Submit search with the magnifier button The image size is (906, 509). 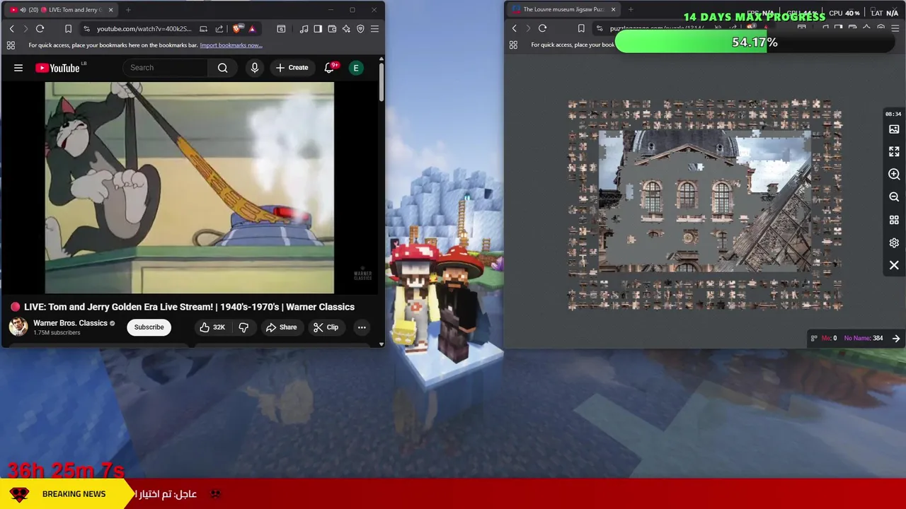pos(223,68)
